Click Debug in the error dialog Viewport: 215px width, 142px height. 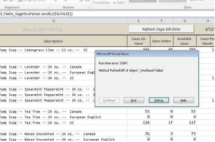point(159,100)
